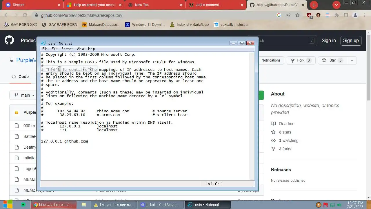Close the Discord tab
Viewport: 371px width, 209px height.
click(59, 5)
